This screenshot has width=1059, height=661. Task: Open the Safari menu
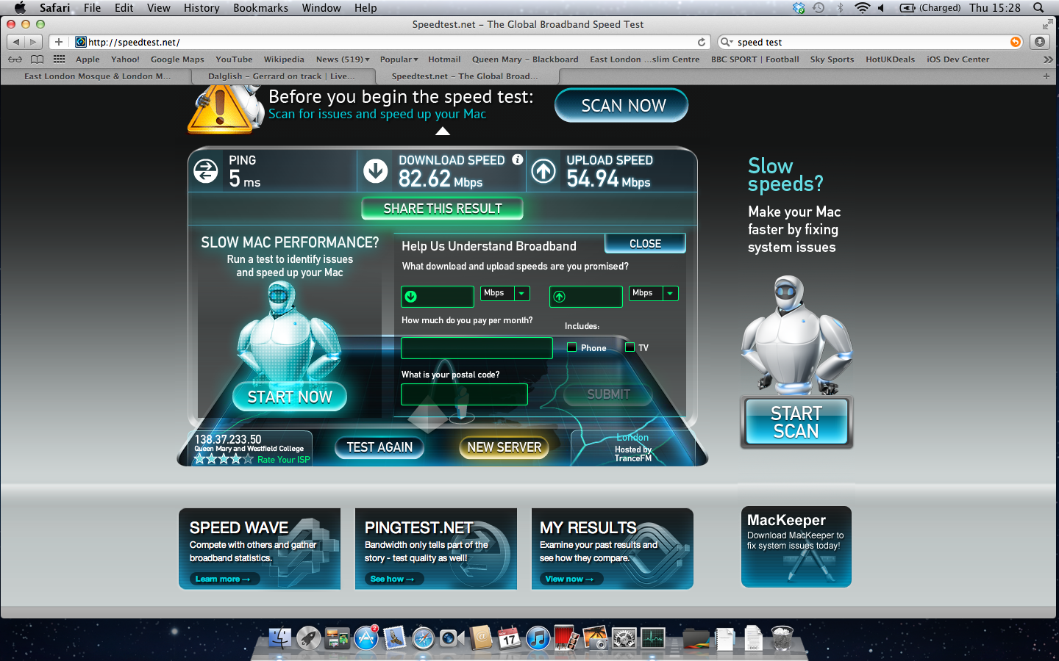tap(54, 8)
